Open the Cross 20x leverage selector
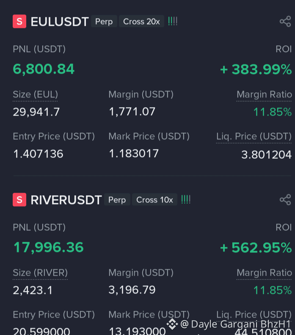This screenshot has height=335, width=295. click(141, 22)
